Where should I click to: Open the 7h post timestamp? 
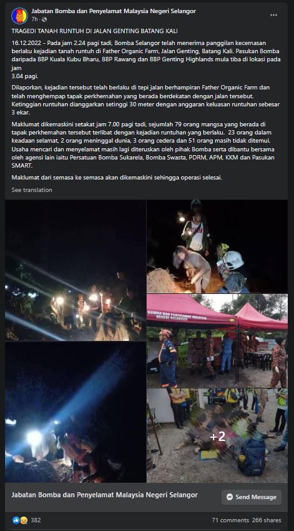coord(34,19)
